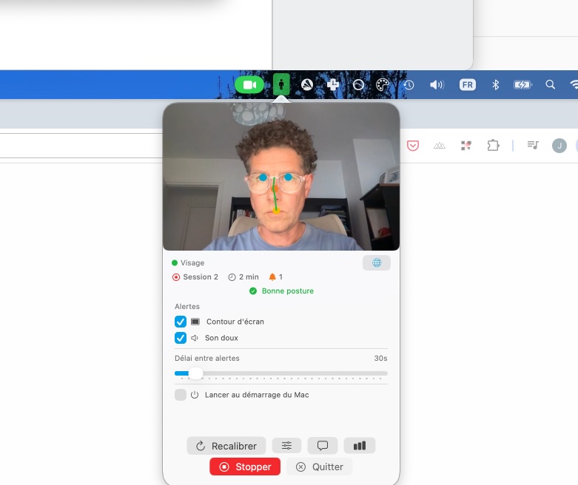Click the mountain-shaped extension icon in browser toolbar
578x485 pixels.
[x=439, y=146]
